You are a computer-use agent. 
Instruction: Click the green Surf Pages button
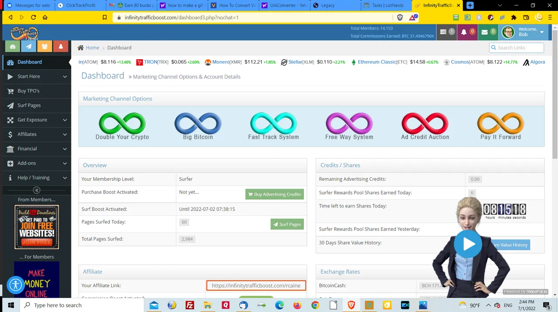287,224
